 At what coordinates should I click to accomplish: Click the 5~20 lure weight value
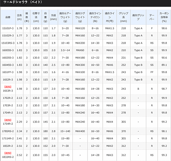pos(65,28)
